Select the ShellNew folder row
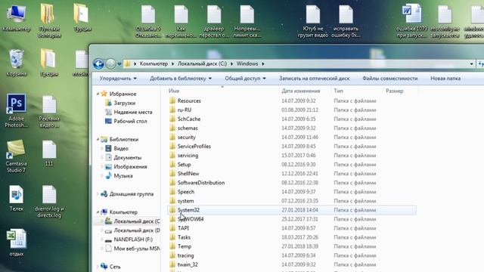 coord(292,174)
